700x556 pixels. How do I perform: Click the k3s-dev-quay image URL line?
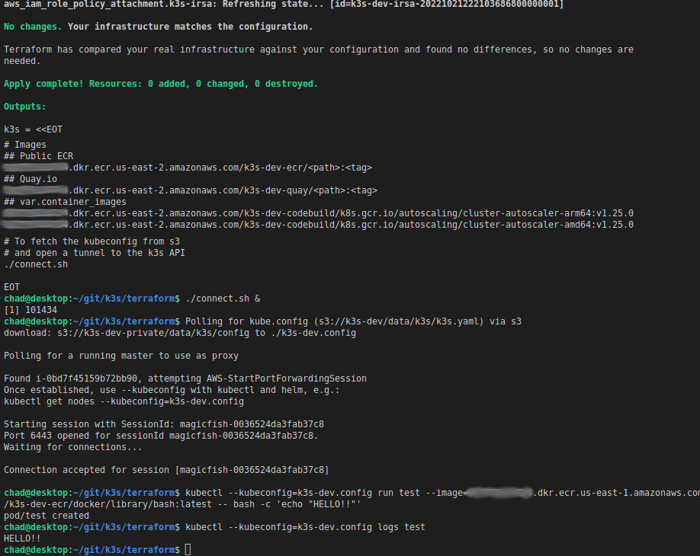click(190, 190)
